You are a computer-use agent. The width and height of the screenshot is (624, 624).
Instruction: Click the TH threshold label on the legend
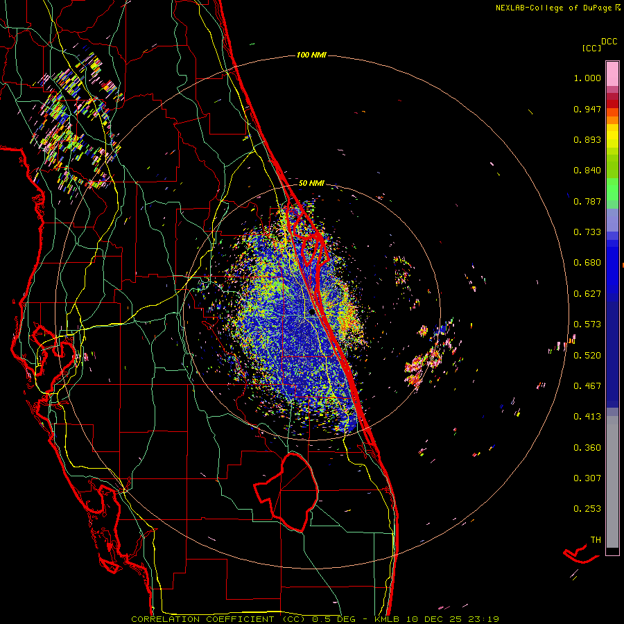click(596, 540)
